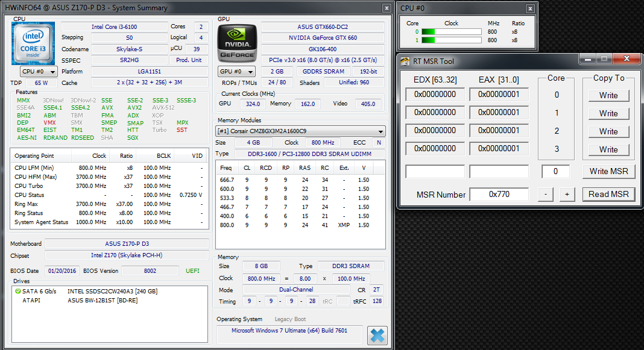
Task: Open the GPU #0 selector dropdown
Action: (237, 71)
